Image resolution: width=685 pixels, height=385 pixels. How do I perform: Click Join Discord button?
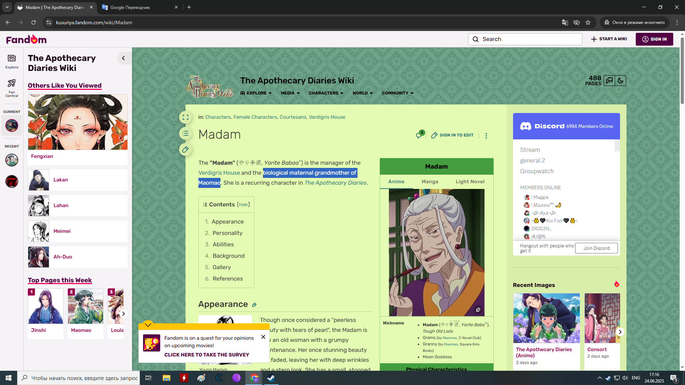[596, 248]
